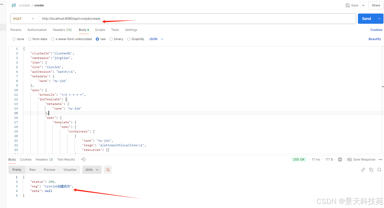Click the Beautify link
This screenshot has height=208, width=384.
pyautogui.click(x=375, y=39)
